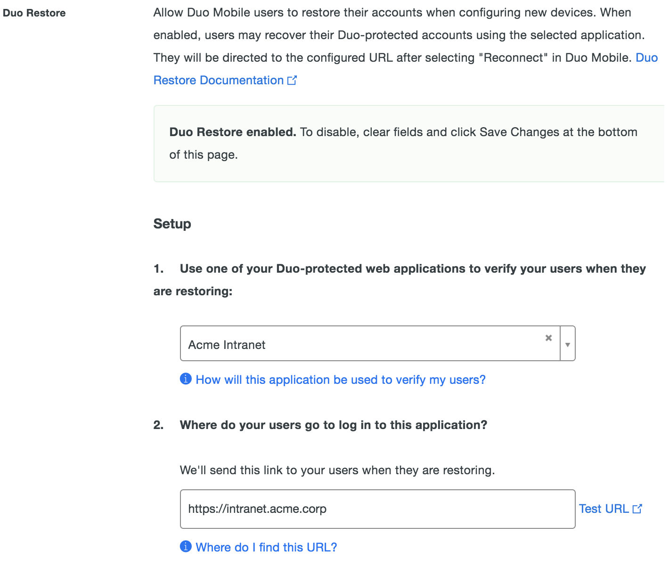Click "We'll send this link" text
This screenshot has height=567, width=669.
337,470
